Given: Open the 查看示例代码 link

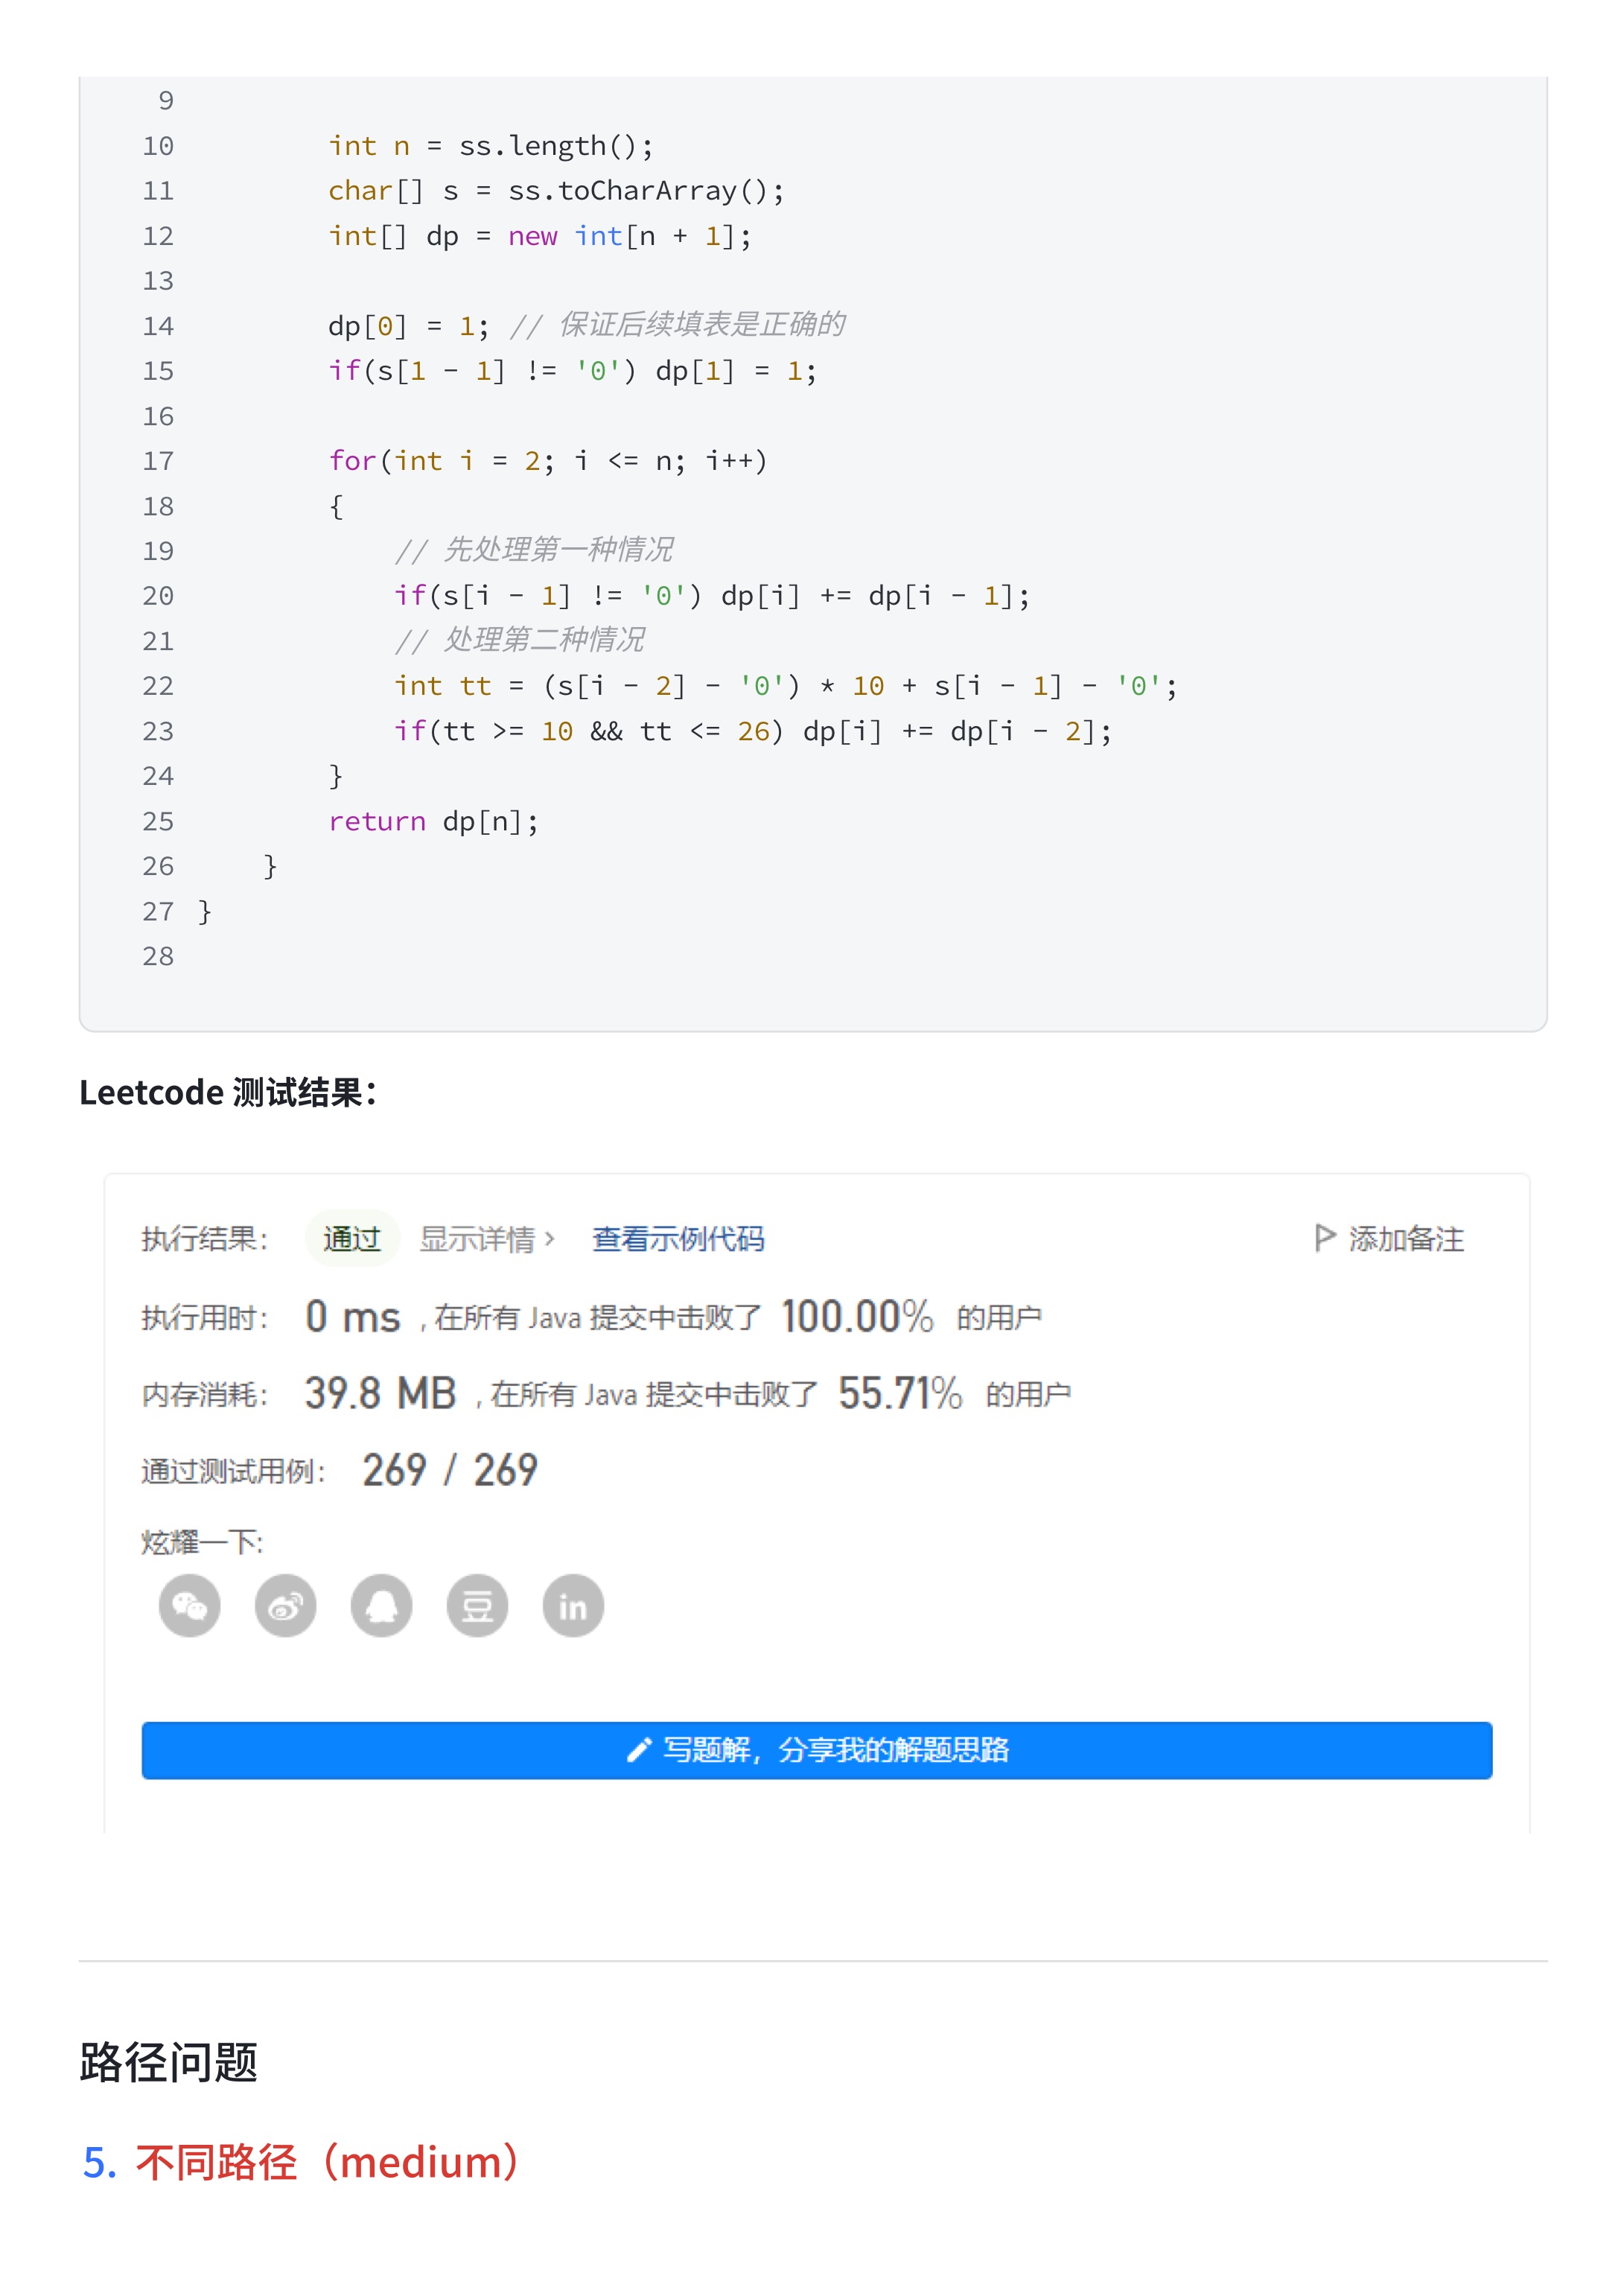Looking at the screenshot, I should [x=678, y=1239].
